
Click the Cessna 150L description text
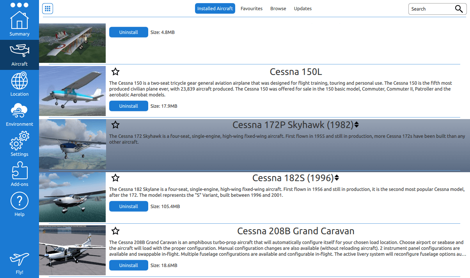coord(280,89)
